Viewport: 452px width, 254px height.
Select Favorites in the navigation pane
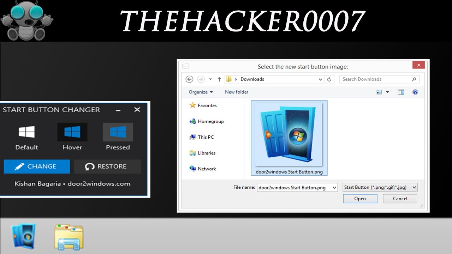tap(203, 105)
